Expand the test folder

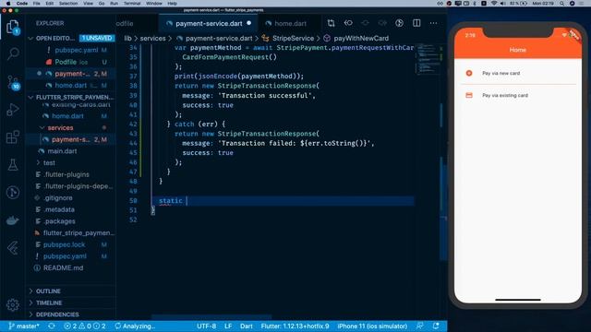38,163
